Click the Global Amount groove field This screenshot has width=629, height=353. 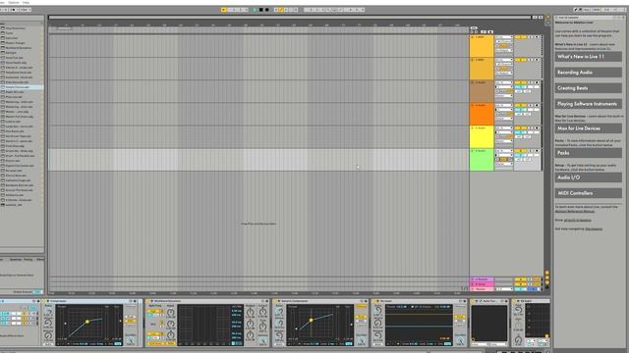click(x=37, y=292)
